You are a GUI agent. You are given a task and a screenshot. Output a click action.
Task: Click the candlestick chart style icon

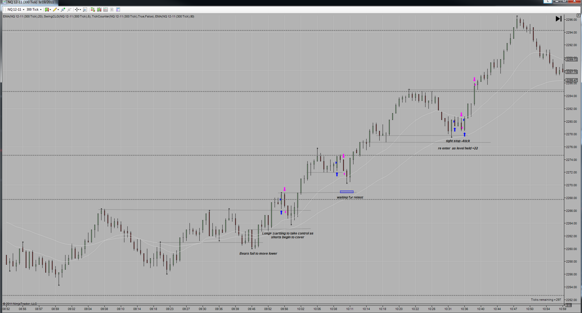pyautogui.click(x=47, y=9)
